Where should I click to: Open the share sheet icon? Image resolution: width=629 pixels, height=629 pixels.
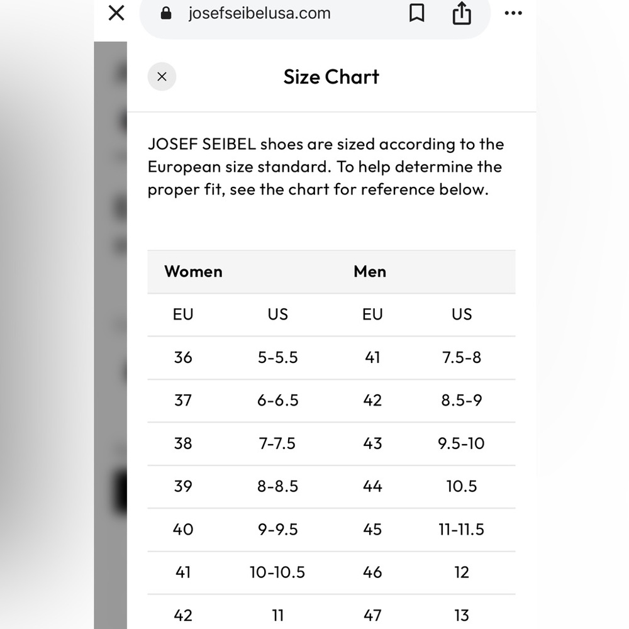pos(462,13)
